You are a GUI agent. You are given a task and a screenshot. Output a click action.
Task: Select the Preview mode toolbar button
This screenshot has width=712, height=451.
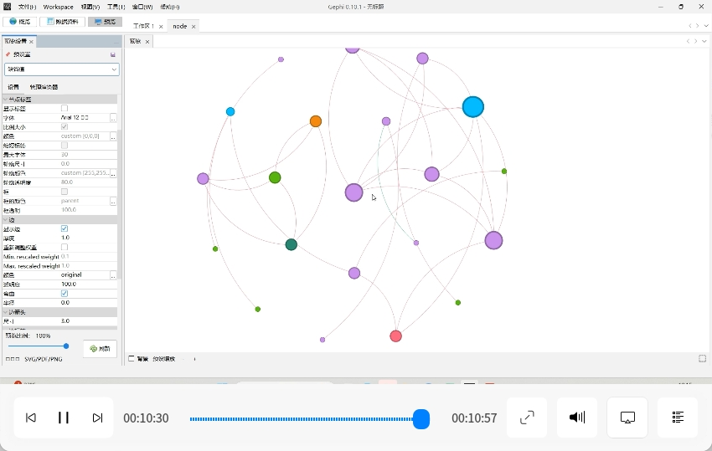105,21
